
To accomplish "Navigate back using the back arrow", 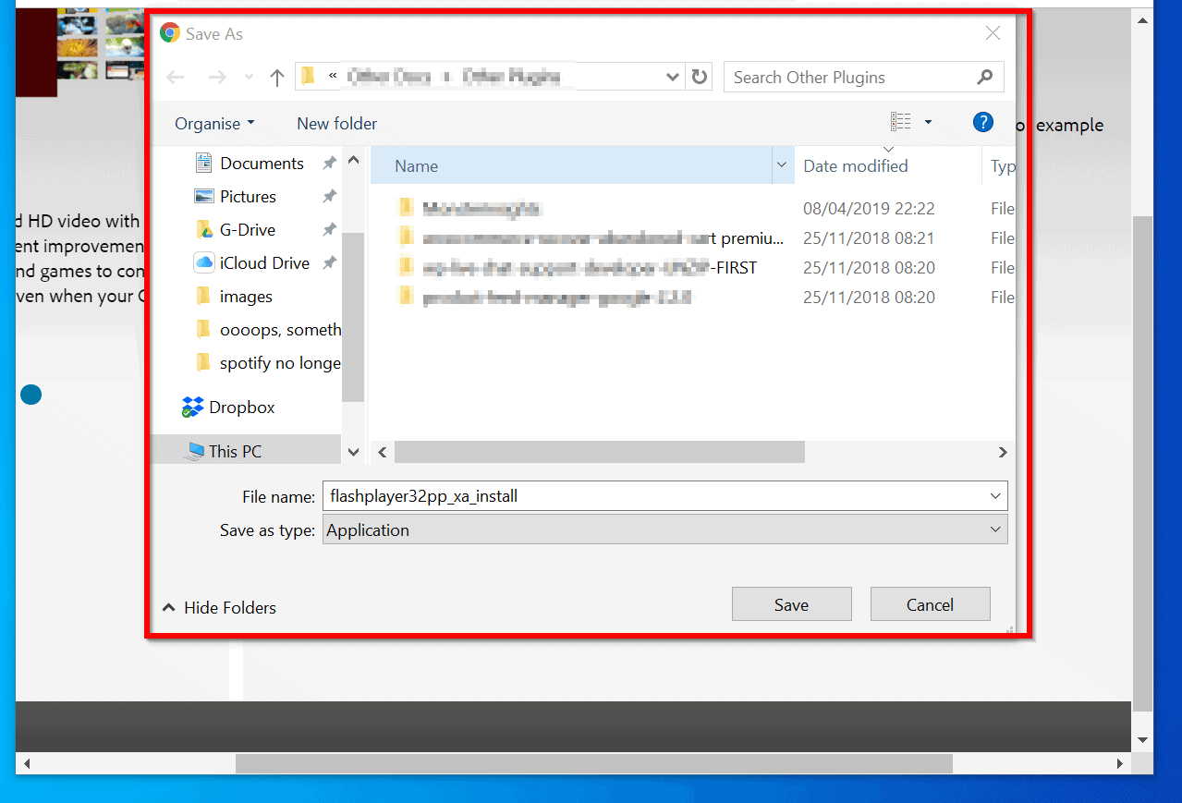I will coord(175,77).
